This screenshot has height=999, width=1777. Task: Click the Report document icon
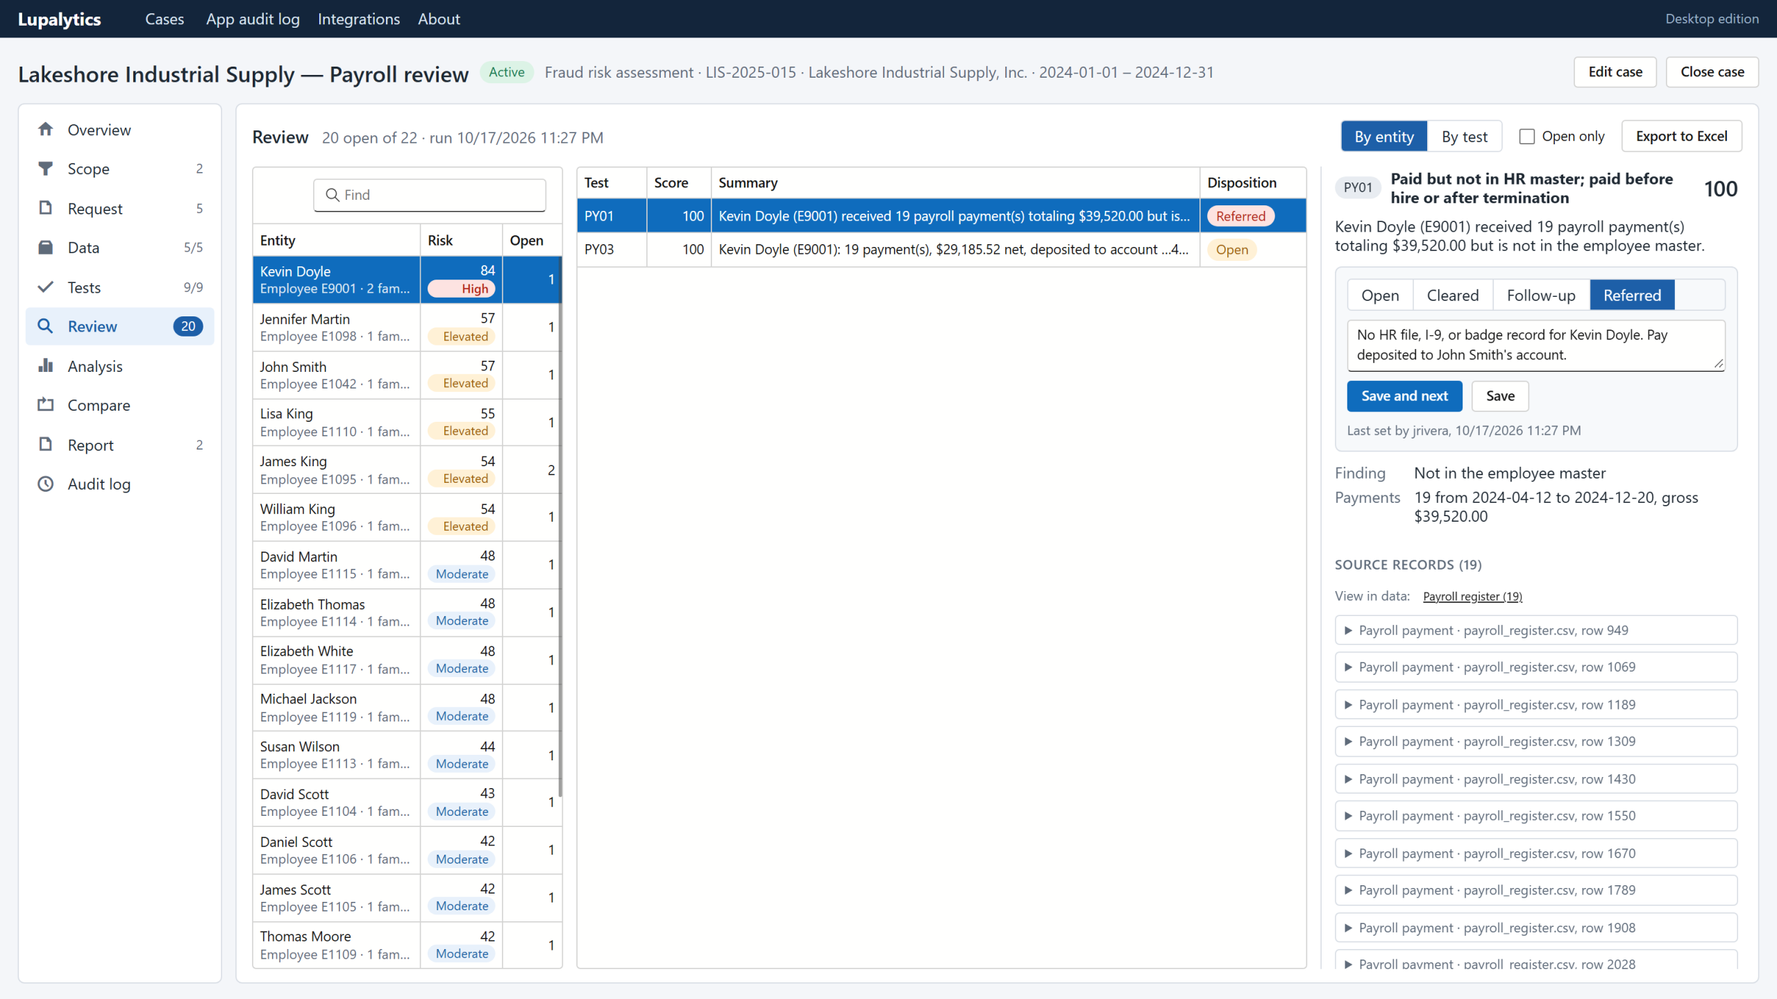click(46, 445)
